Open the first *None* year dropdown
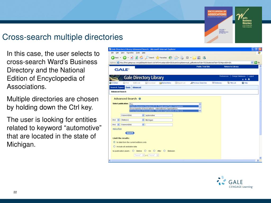The image size is (271, 203). [139, 155]
